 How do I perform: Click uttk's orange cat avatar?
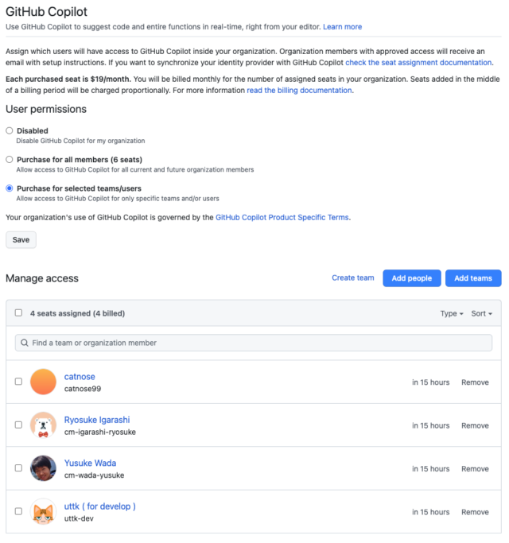pyautogui.click(x=43, y=511)
